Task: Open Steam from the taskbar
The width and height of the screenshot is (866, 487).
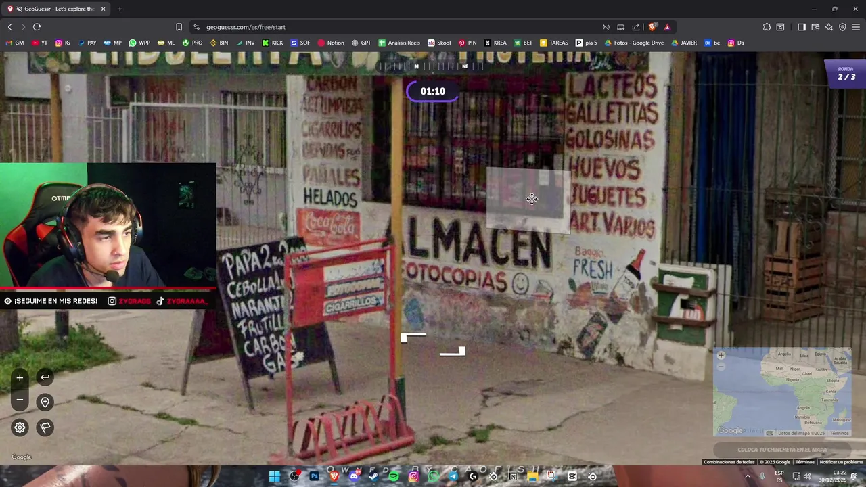Action: 373,476
